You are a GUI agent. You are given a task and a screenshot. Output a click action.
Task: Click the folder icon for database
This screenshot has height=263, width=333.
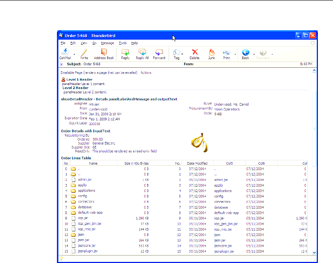coord(73,207)
